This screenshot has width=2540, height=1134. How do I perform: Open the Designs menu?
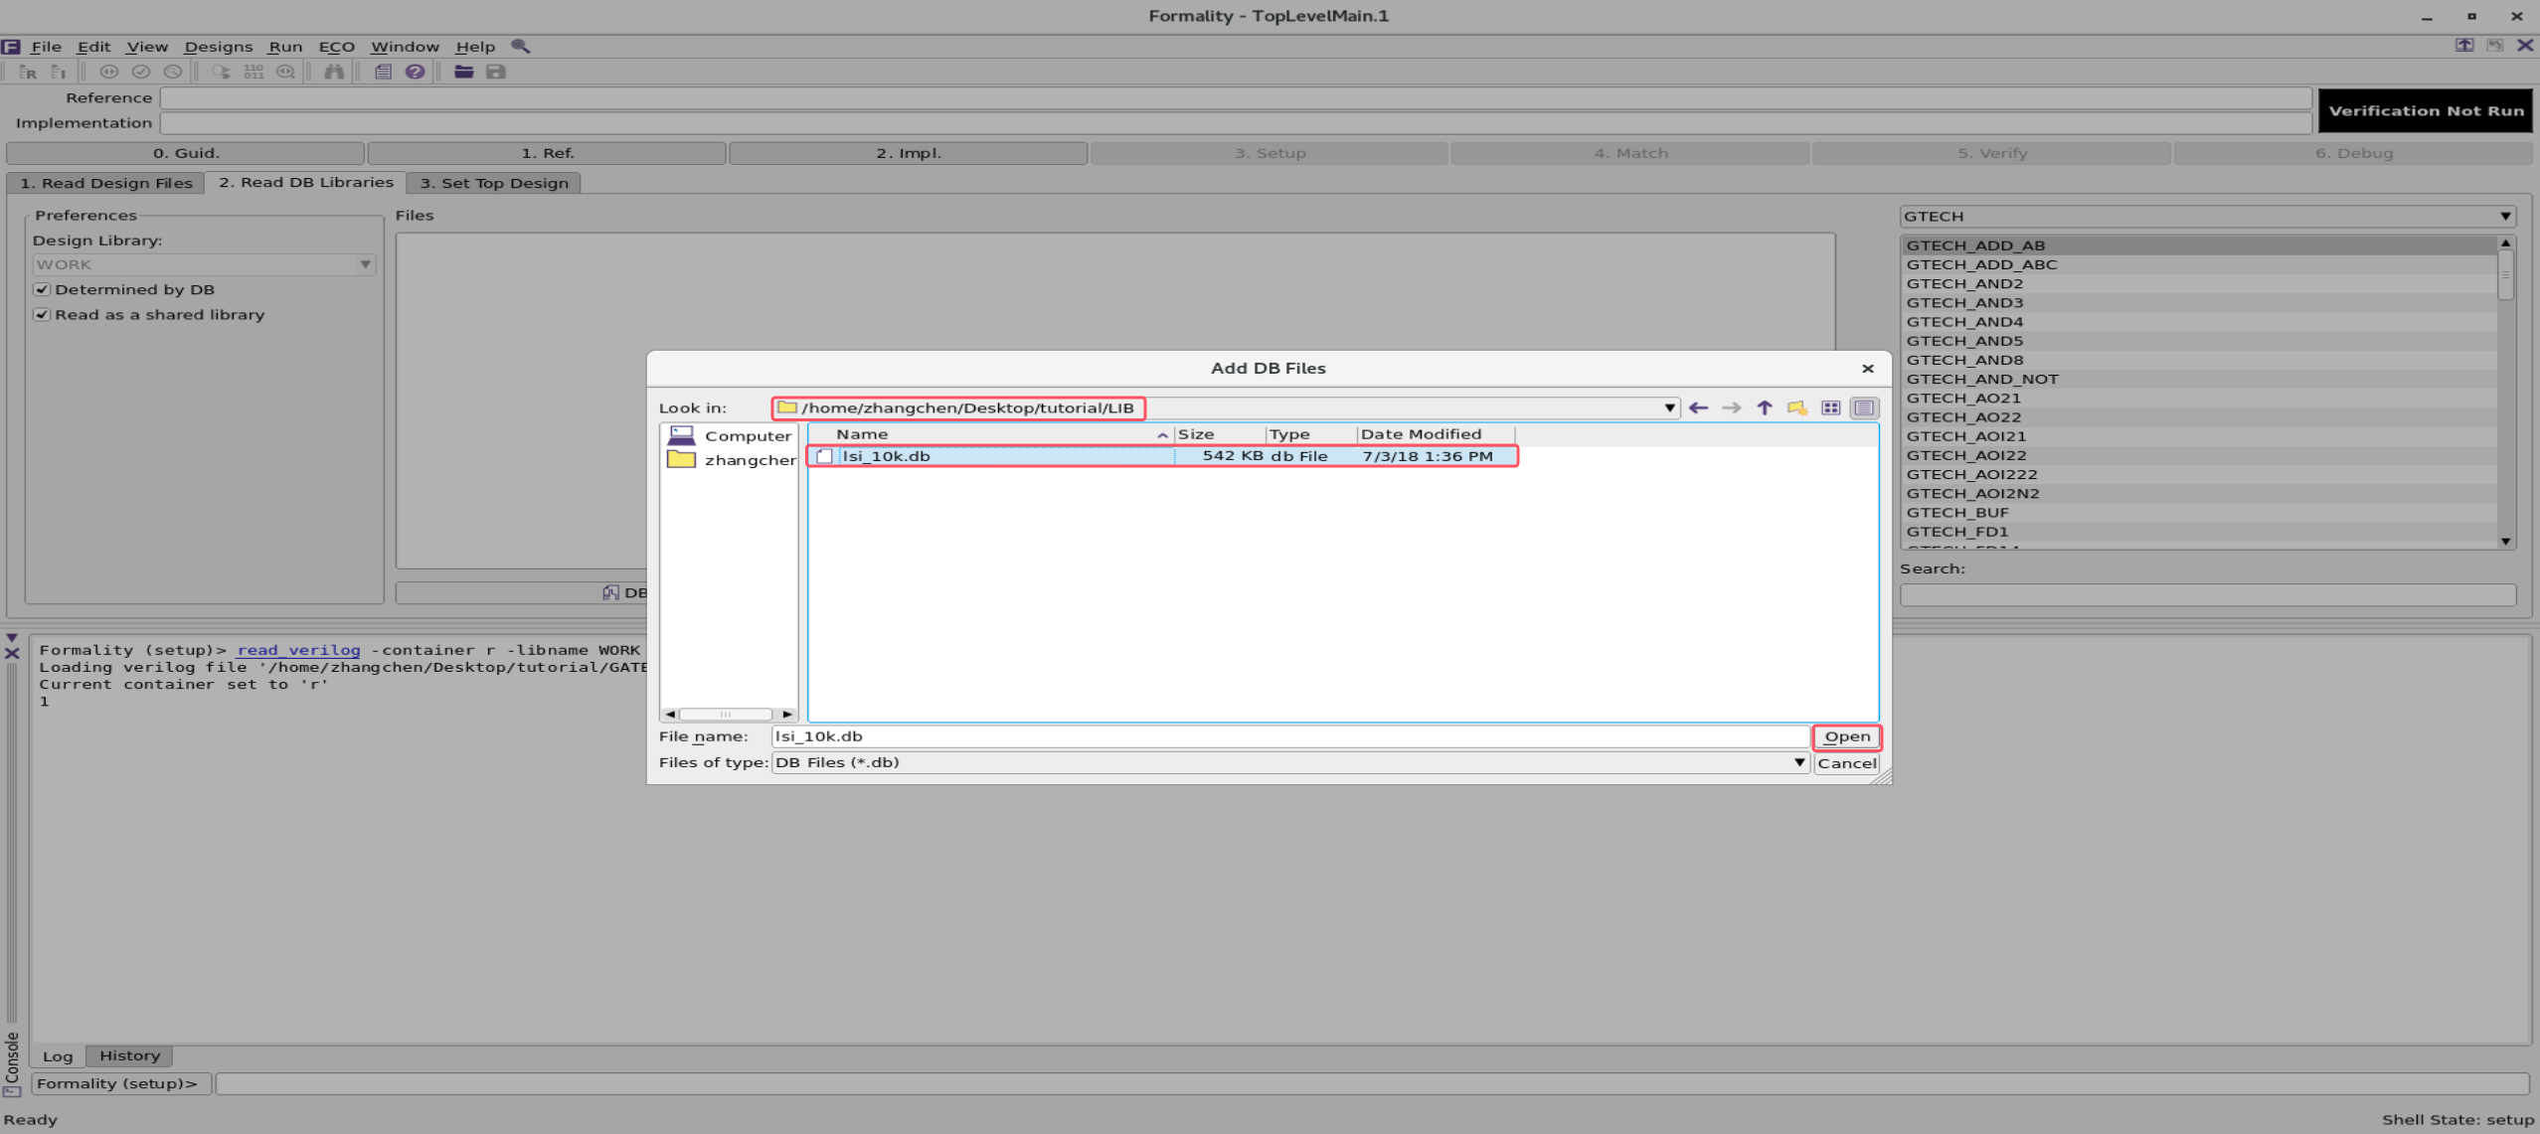[218, 46]
